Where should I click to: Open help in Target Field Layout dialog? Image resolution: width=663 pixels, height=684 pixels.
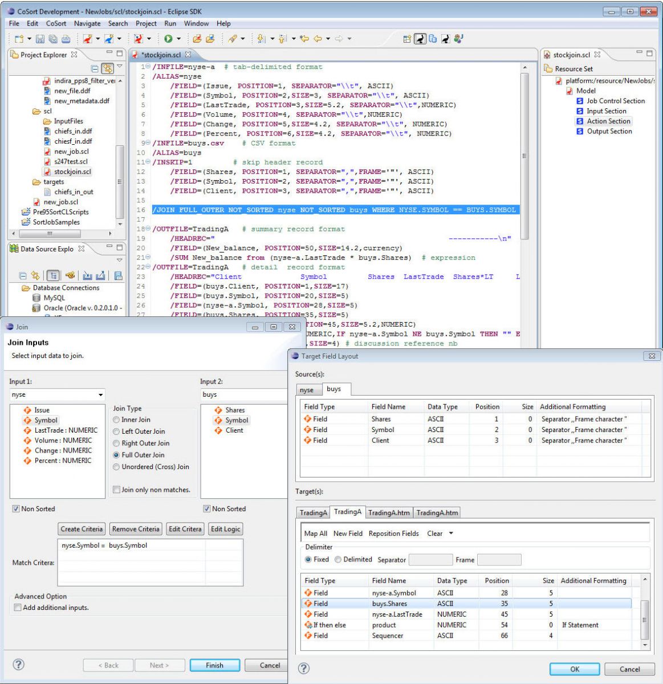[x=304, y=669]
